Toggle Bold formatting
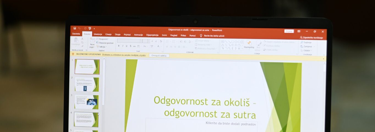The height and width of the screenshot is (132, 375). (x=119, y=46)
